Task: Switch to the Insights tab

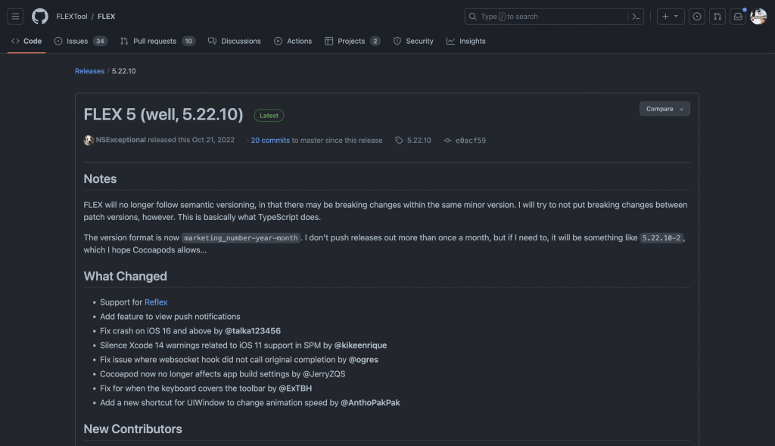Action: click(x=466, y=41)
